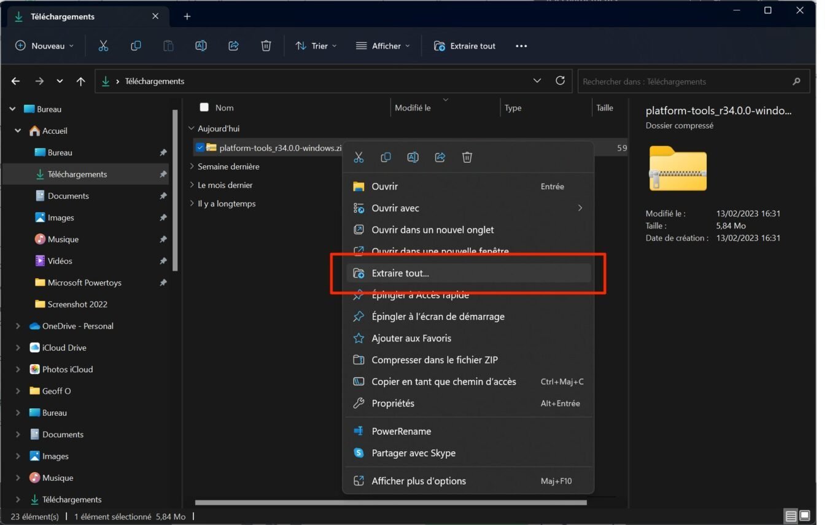
Task: Open a new tab with plus icon
Action: coord(187,17)
